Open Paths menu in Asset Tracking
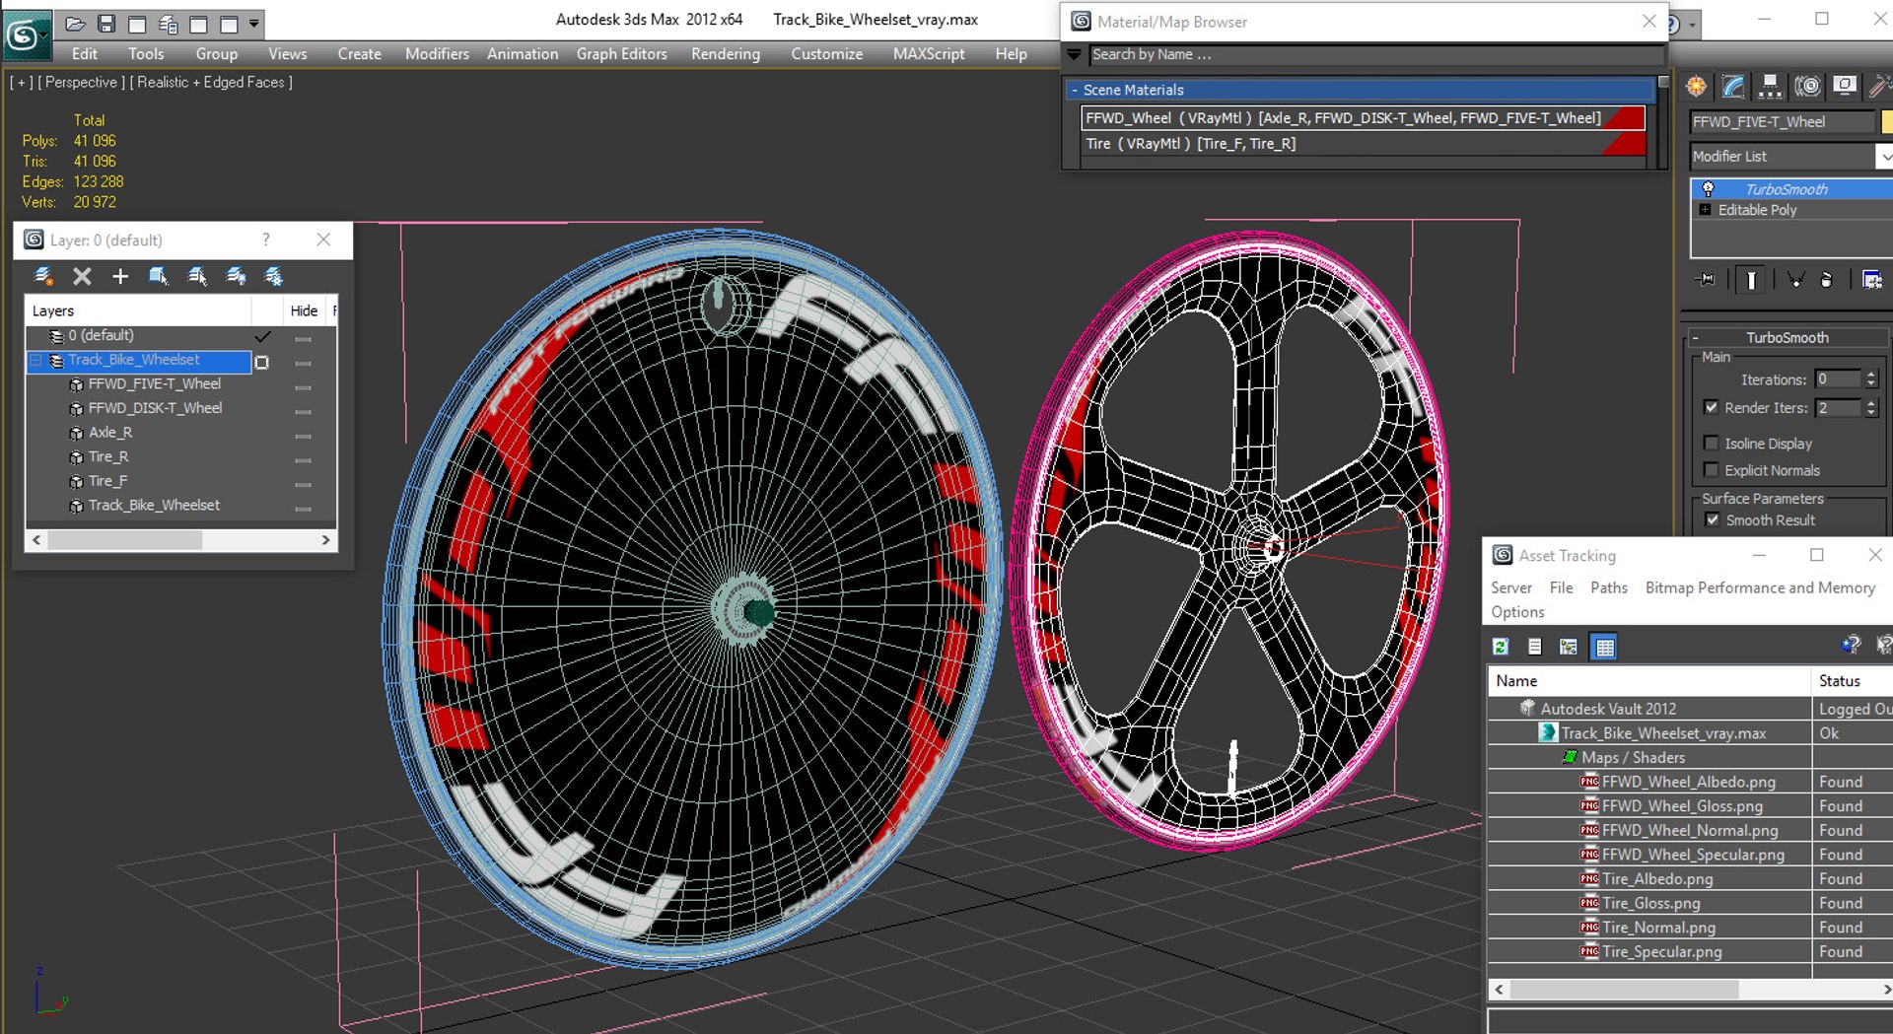Image resolution: width=1893 pixels, height=1034 pixels. coord(1609,587)
